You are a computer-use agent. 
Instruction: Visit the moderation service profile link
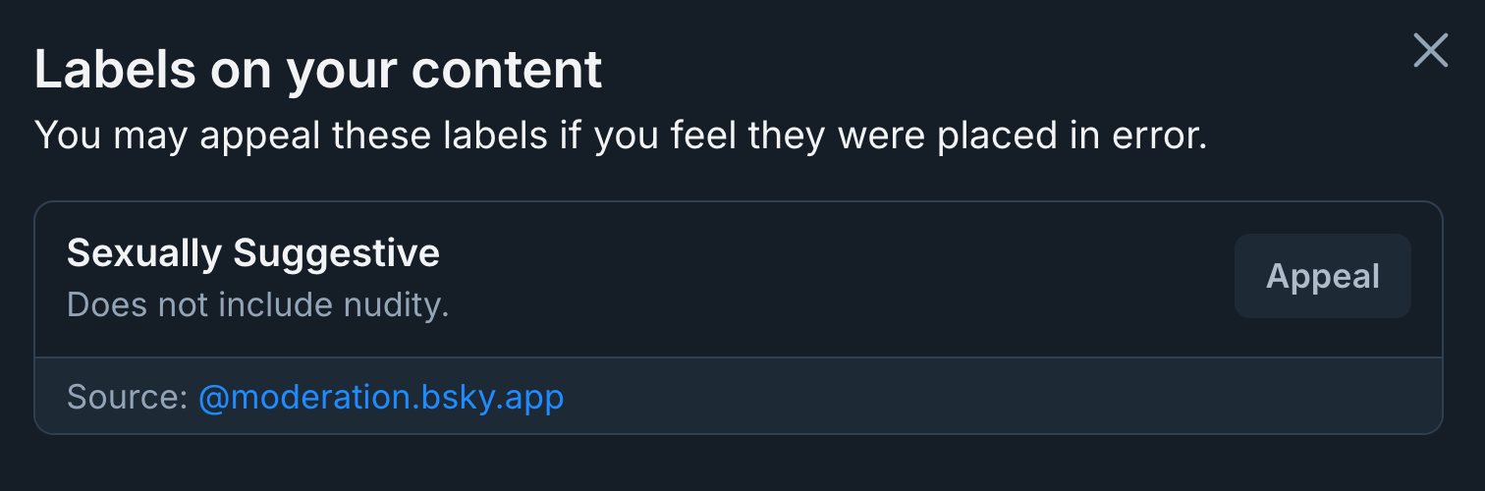point(381,397)
